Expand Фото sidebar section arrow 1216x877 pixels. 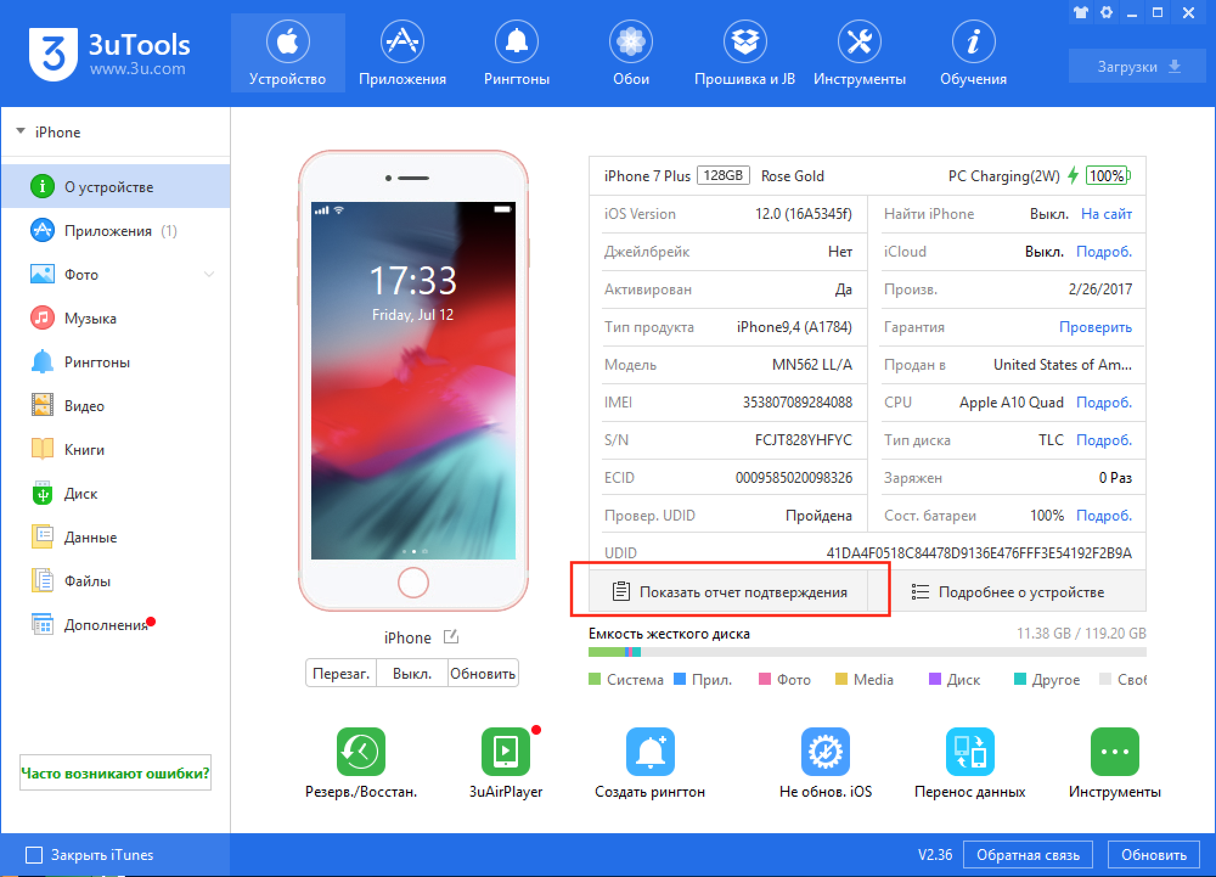tap(212, 274)
